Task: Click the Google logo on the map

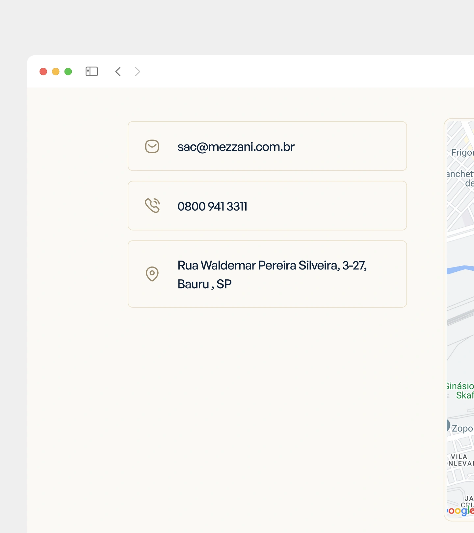Action: 461,511
